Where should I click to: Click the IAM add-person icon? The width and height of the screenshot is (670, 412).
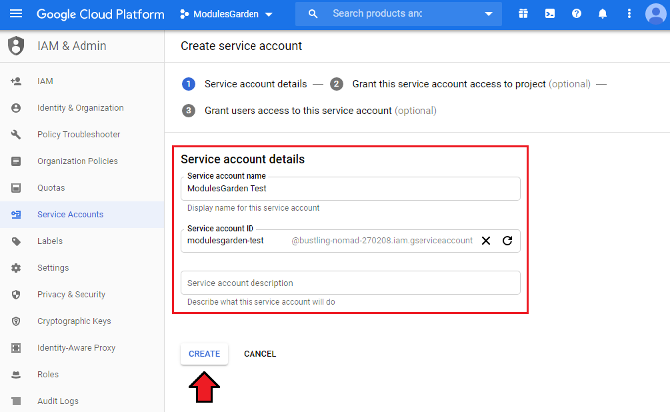[x=16, y=81]
